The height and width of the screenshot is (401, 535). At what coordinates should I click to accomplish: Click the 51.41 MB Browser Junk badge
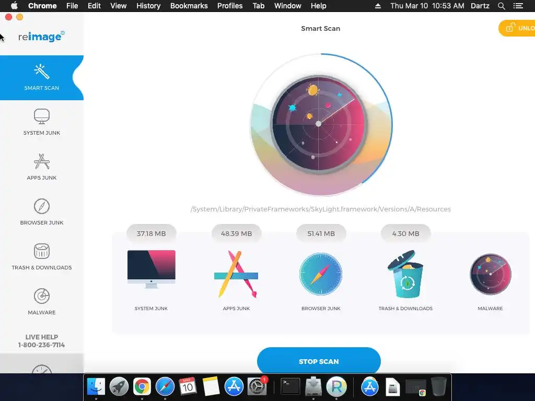[x=321, y=233]
